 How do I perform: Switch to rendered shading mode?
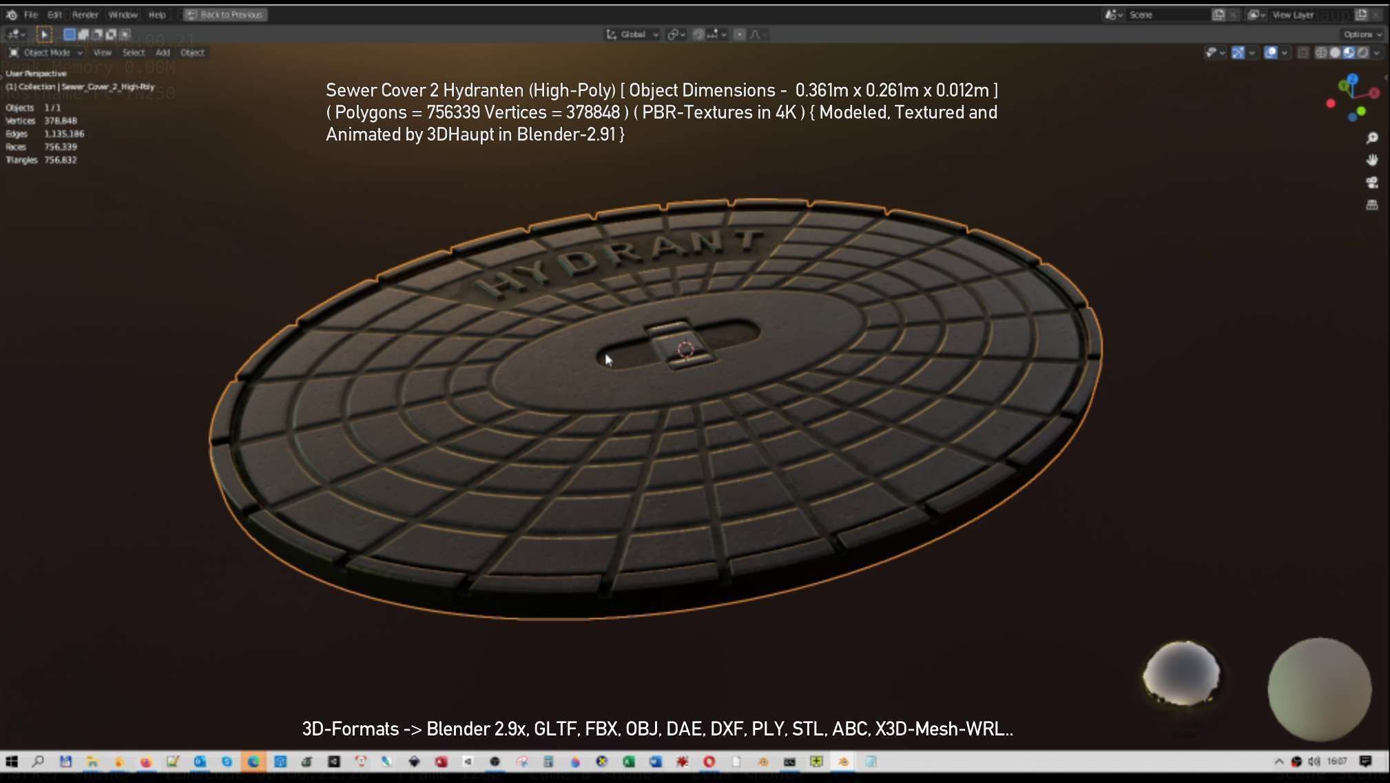(x=1362, y=52)
